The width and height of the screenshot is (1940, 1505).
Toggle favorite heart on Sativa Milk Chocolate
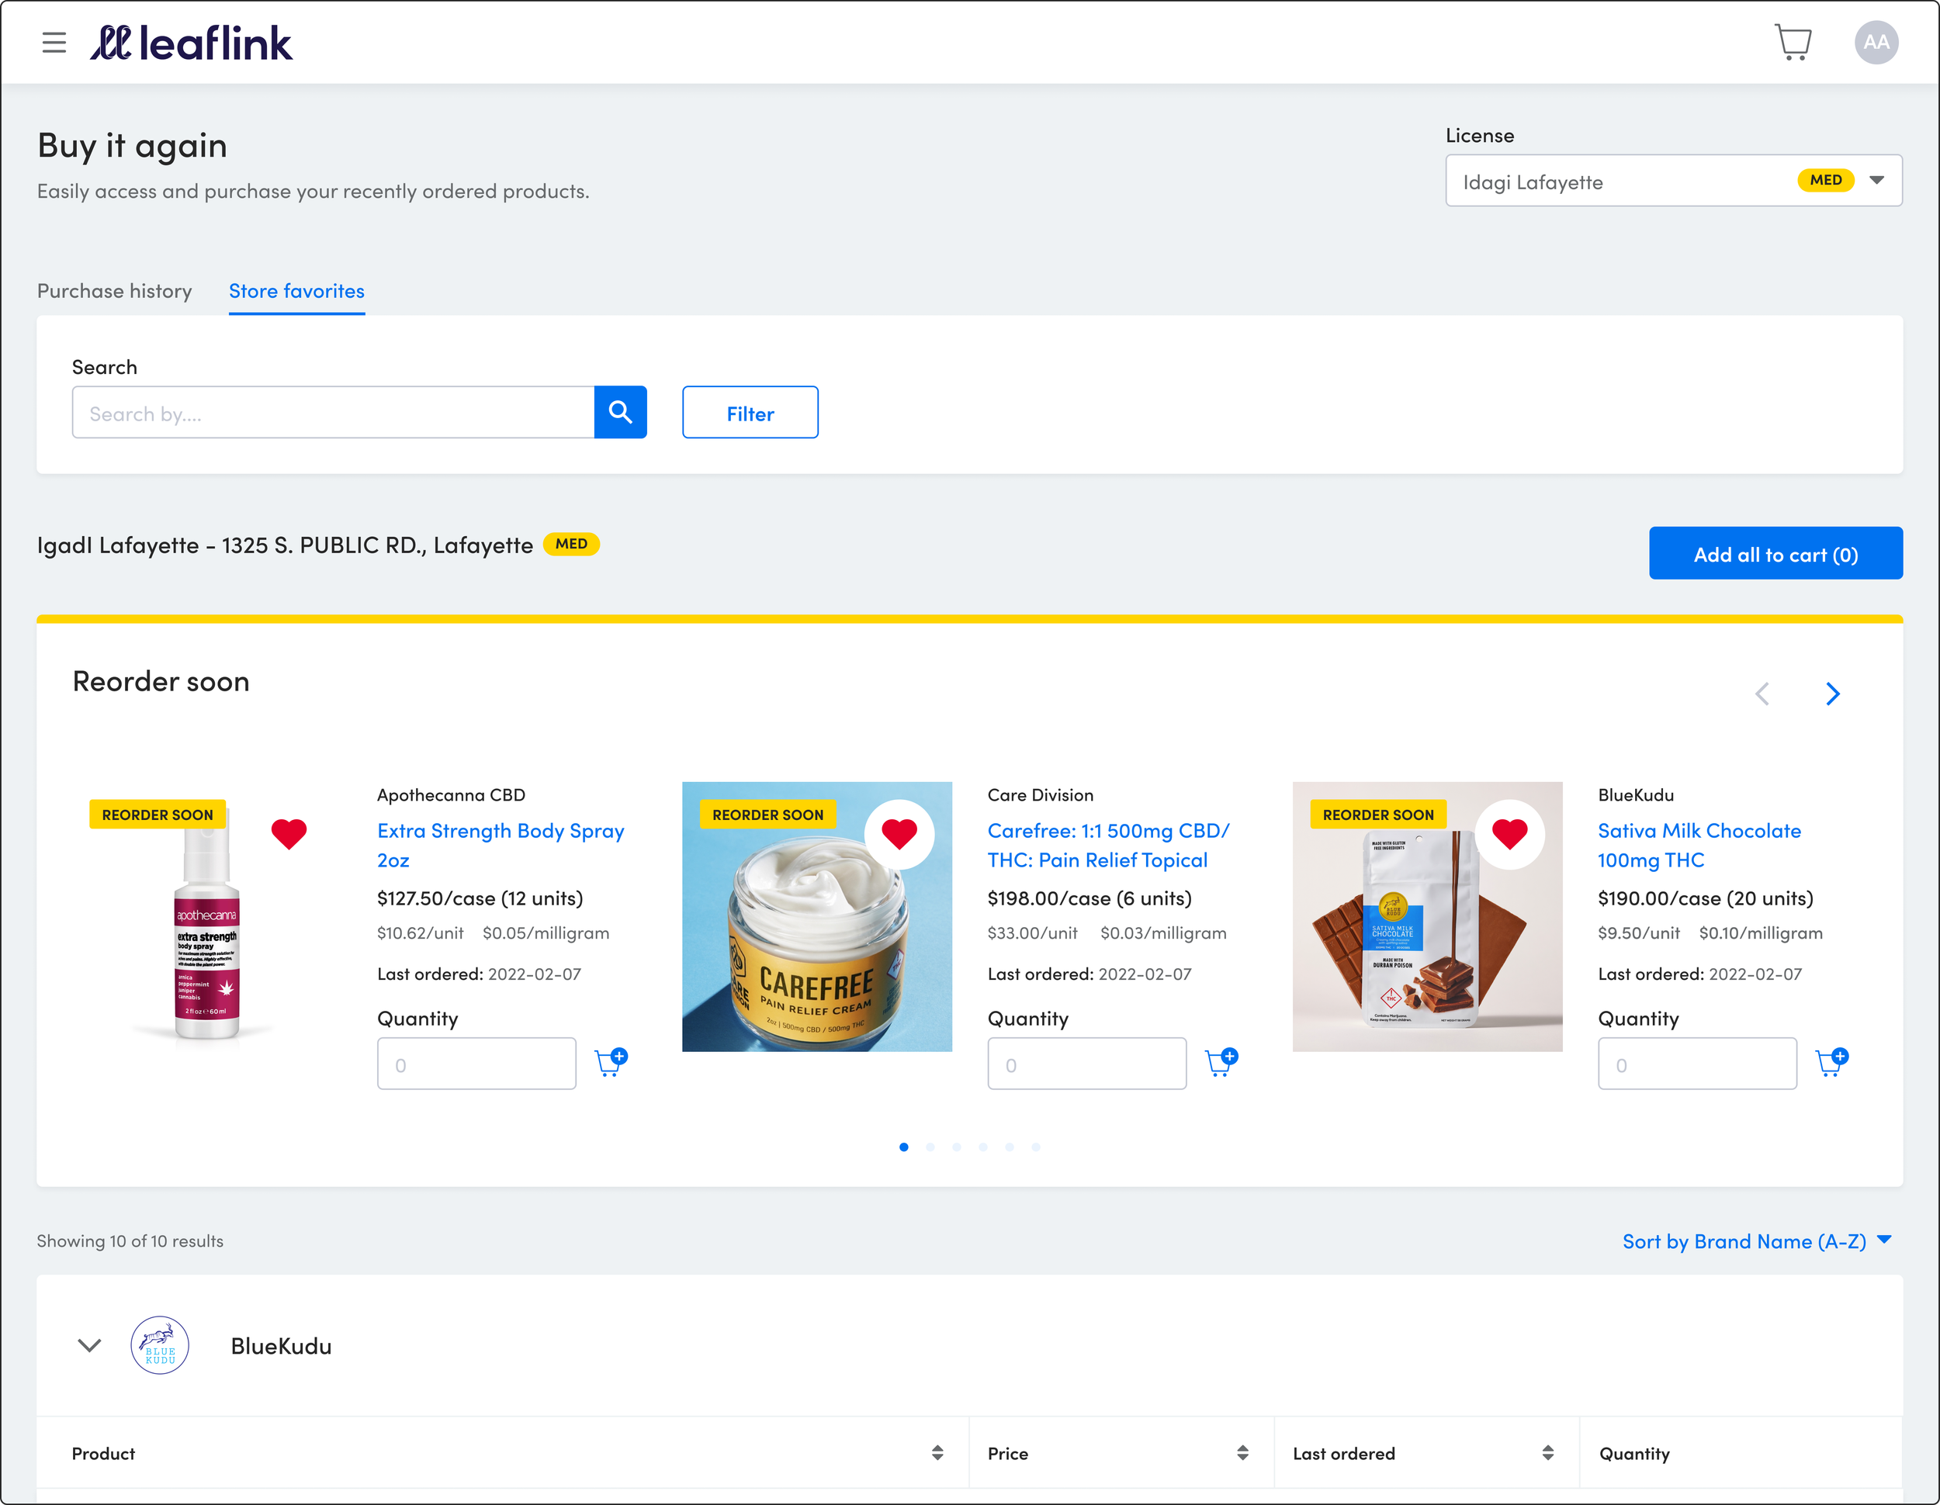pos(1509,833)
